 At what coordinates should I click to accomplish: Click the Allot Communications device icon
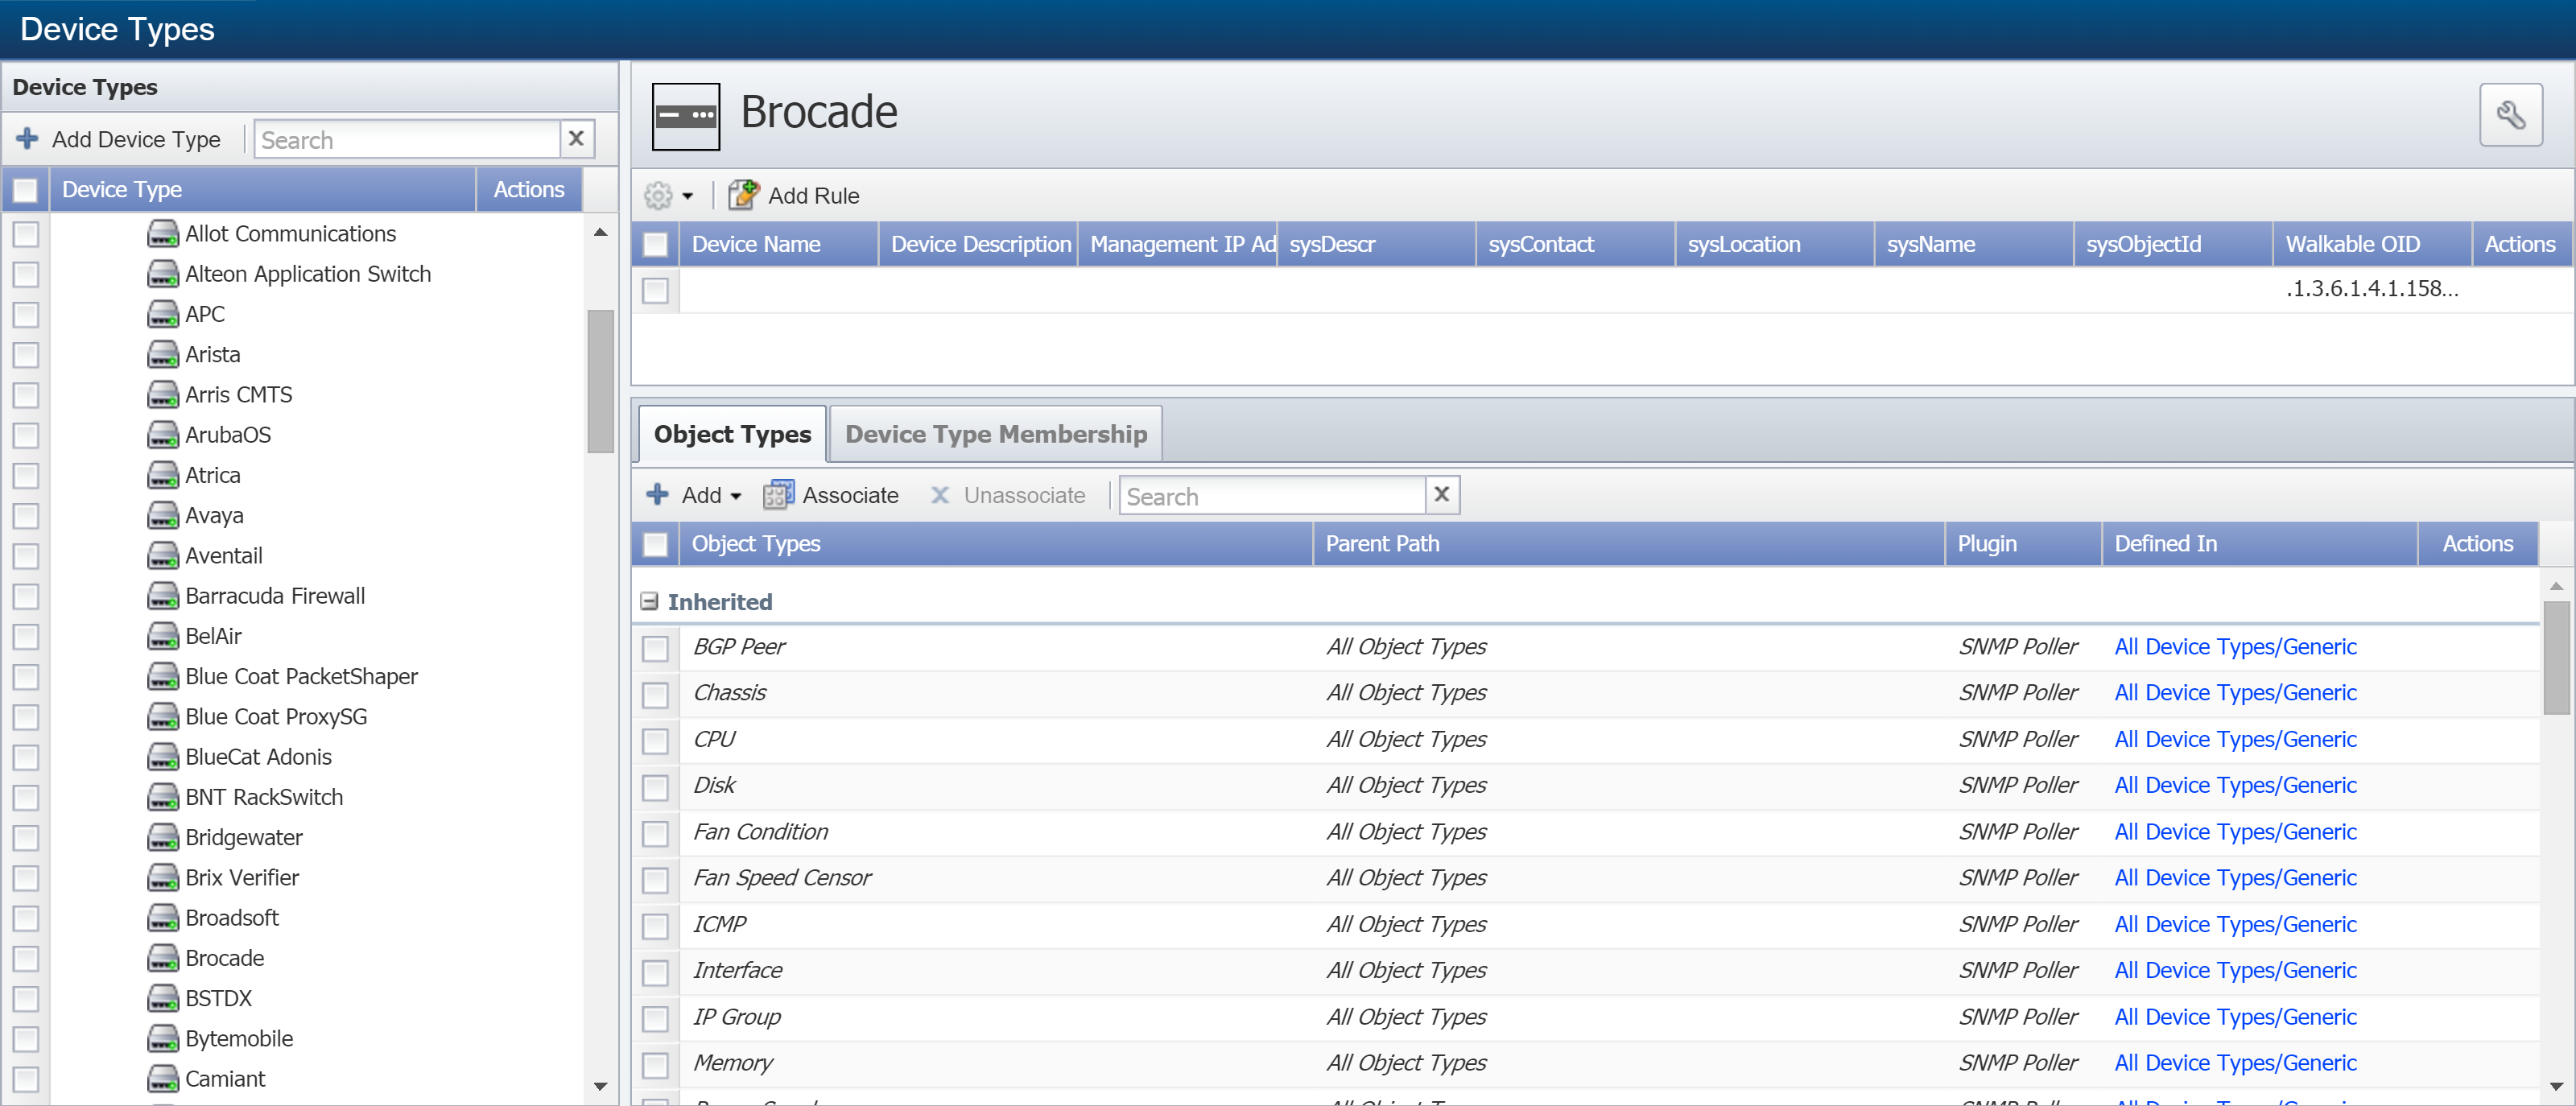point(163,233)
